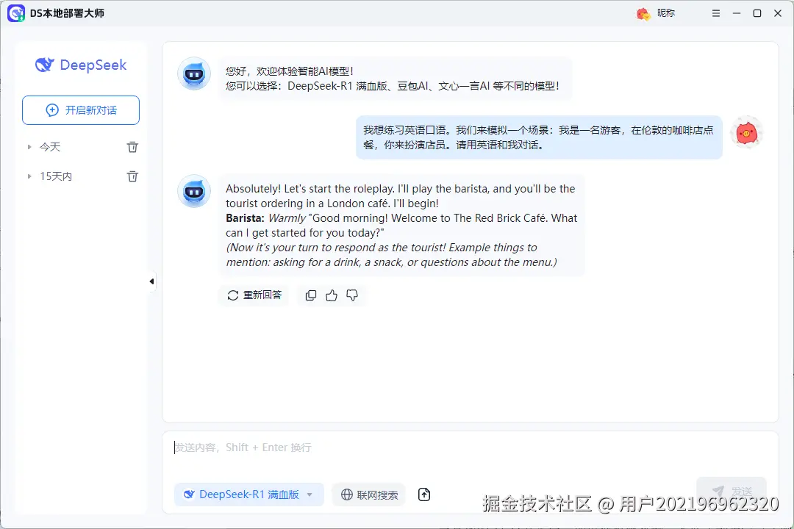Click the upload attachment icon near the input
Viewport: 794px width, 529px height.
click(424, 494)
